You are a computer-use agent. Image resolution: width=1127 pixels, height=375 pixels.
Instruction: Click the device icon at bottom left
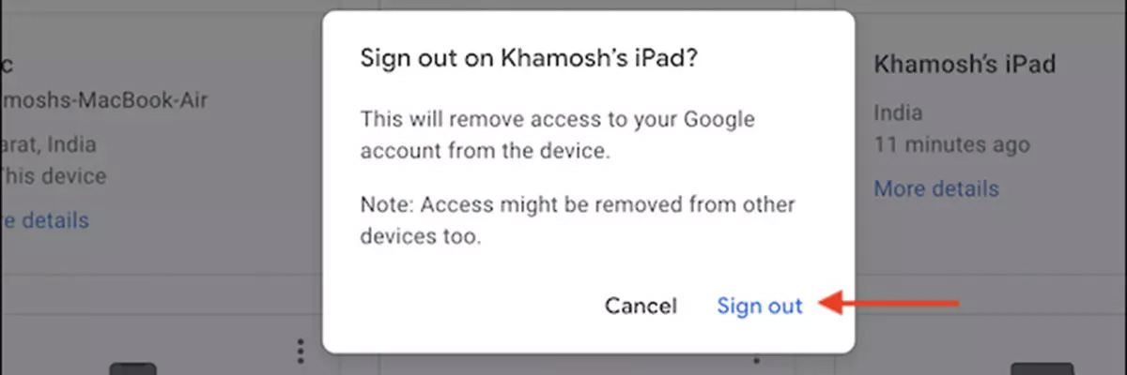132,368
